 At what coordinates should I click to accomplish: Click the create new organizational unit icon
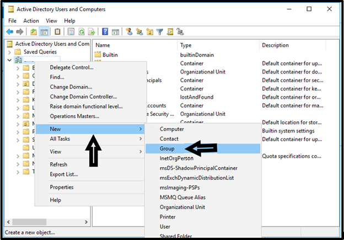[x=149, y=32]
